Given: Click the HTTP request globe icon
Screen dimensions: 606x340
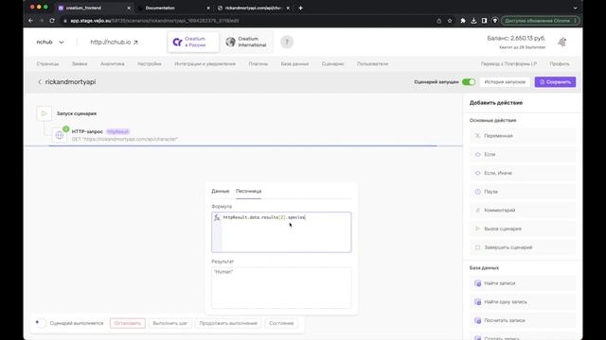Looking at the screenshot, I should [59, 135].
